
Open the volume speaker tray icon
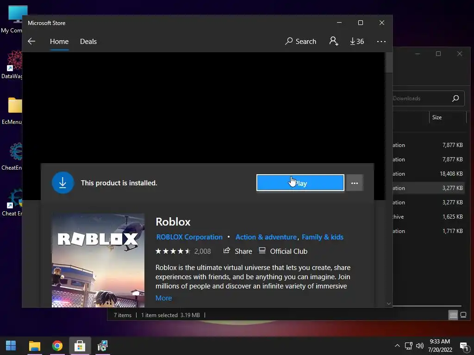point(419,346)
